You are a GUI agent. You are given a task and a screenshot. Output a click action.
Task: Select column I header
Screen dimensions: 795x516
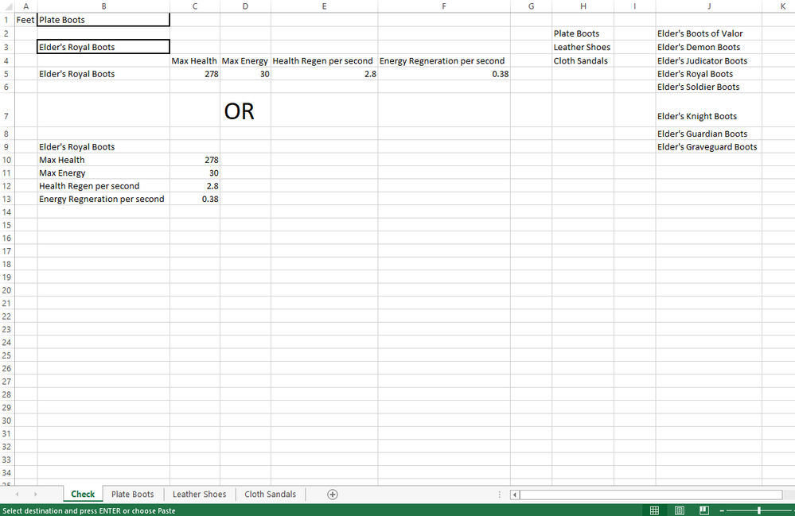coord(635,6)
